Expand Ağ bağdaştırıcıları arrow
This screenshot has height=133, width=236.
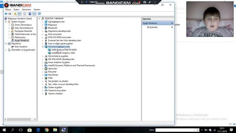coord(43,22)
